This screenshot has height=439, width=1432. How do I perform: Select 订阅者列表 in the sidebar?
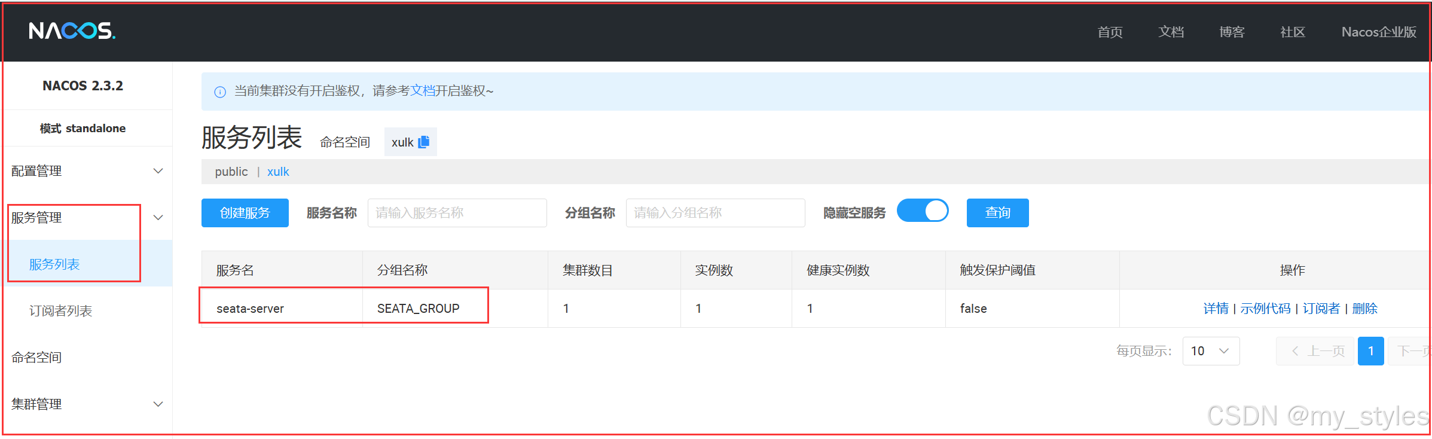click(60, 311)
